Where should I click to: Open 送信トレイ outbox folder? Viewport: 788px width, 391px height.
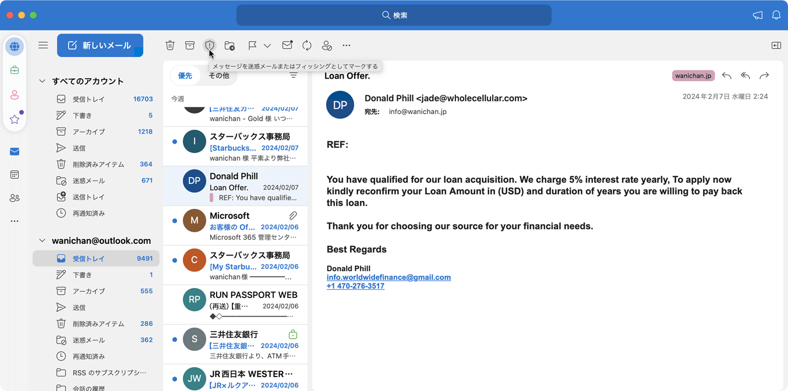click(96, 197)
